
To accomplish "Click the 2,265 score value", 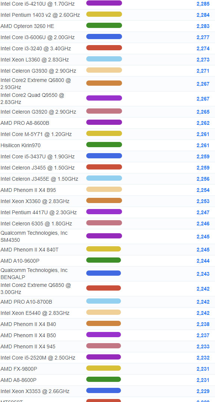I will pyautogui.click(x=203, y=112).
